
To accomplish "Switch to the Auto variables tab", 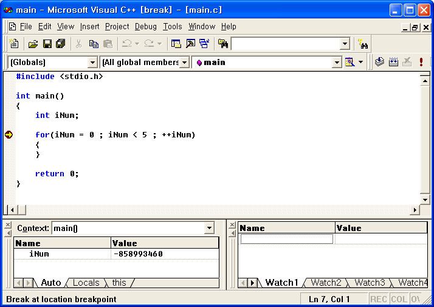I will click(x=50, y=283).
